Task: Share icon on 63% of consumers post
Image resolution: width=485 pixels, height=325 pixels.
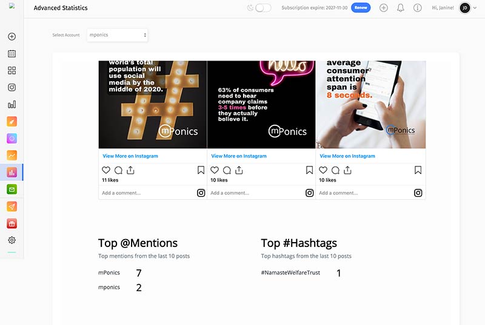Action: pyautogui.click(x=239, y=170)
